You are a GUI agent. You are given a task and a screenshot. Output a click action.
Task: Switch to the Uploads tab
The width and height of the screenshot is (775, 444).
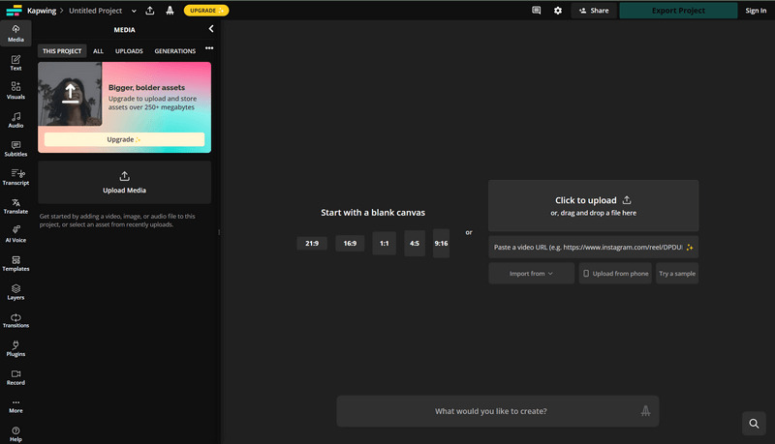(x=129, y=51)
